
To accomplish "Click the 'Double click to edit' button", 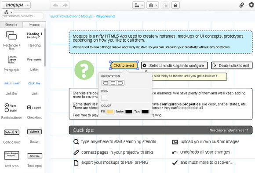I will click(x=232, y=65).
